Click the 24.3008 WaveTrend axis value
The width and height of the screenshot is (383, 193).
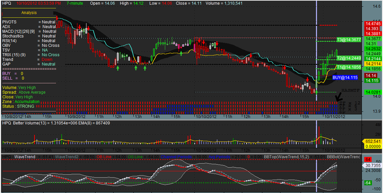pos(373,171)
